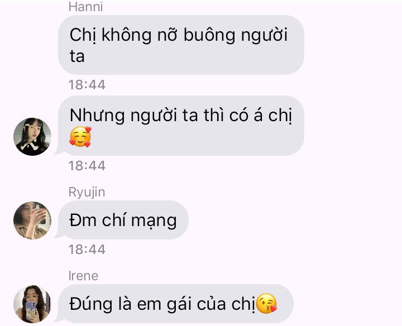Open Ryujin's profile picture avatar
Screen dimensions: 402x326
click(x=32, y=220)
